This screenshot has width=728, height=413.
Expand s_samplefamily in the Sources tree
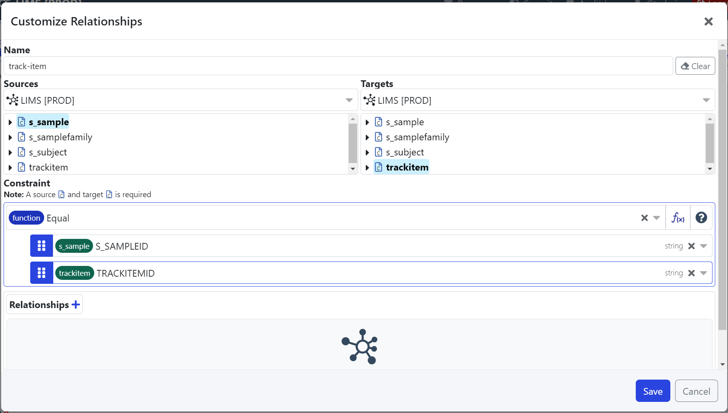(10, 138)
